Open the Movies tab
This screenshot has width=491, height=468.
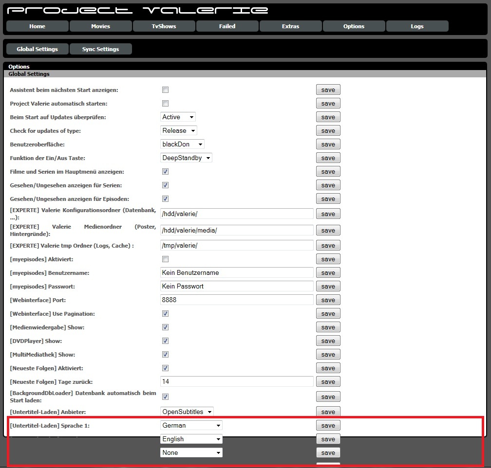pos(100,26)
